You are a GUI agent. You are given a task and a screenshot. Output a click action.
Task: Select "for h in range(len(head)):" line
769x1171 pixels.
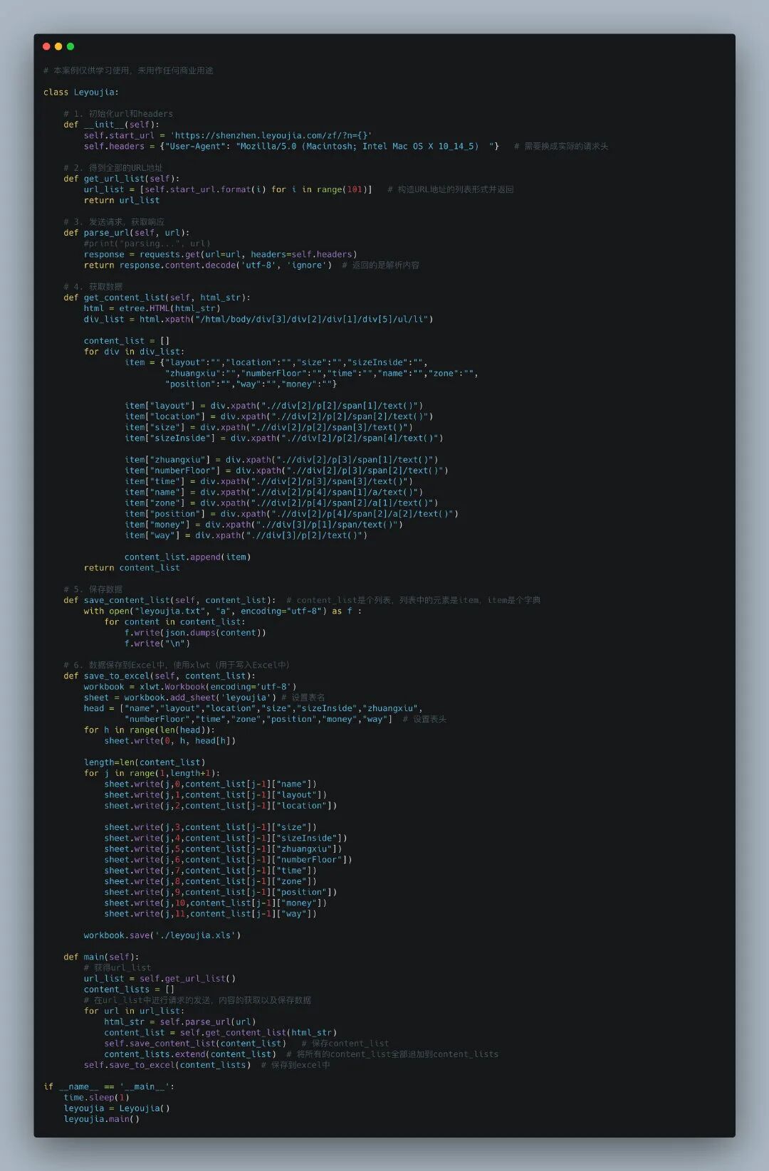[x=150, y=730]
